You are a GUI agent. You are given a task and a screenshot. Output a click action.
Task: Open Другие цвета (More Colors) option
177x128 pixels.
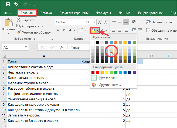click(109, 85)
